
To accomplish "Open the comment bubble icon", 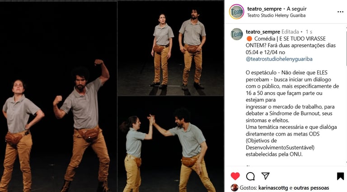I will [x=250, y=176].
